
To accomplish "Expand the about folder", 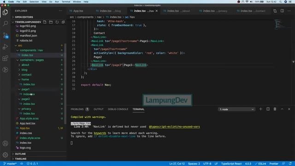I will [25, 65].
